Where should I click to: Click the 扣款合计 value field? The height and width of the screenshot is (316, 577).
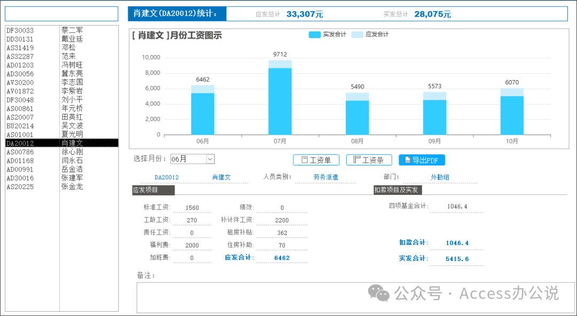[457, 243]
